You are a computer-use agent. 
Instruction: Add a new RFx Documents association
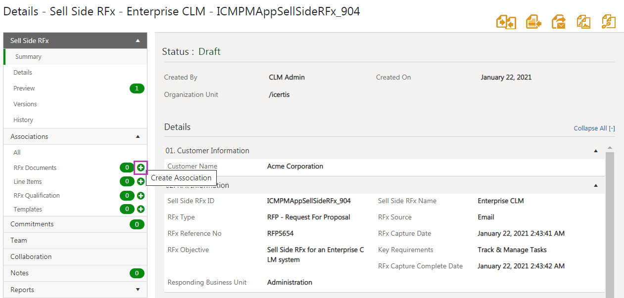[141, 168]
